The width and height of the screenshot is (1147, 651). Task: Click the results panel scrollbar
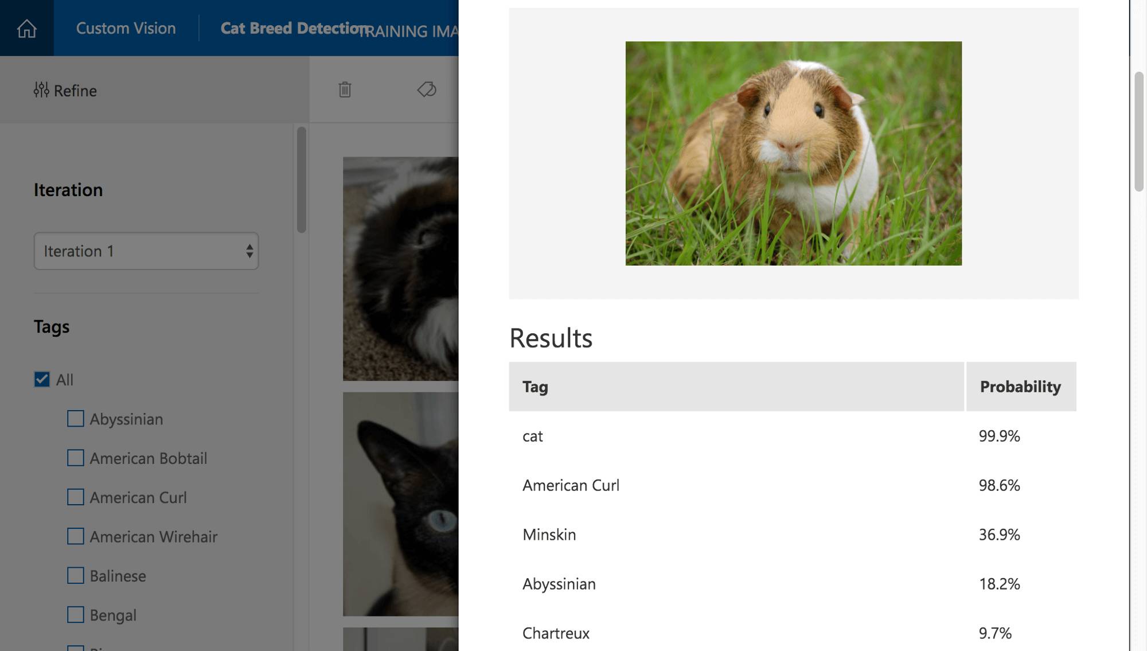click(1138, 132)
